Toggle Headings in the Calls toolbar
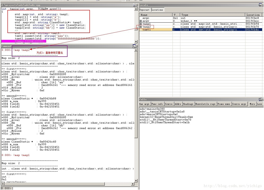Viewport: 264px width, 190px height. click(188, 104)
